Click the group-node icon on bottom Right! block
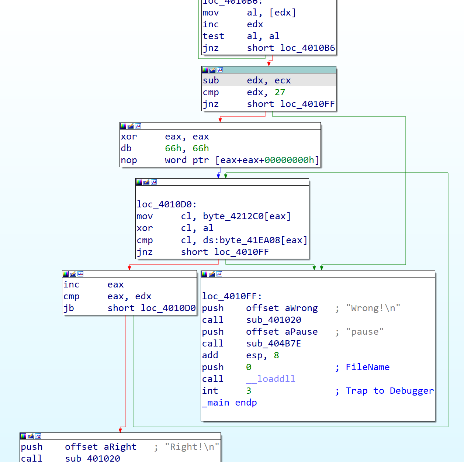 pos(38,436)
